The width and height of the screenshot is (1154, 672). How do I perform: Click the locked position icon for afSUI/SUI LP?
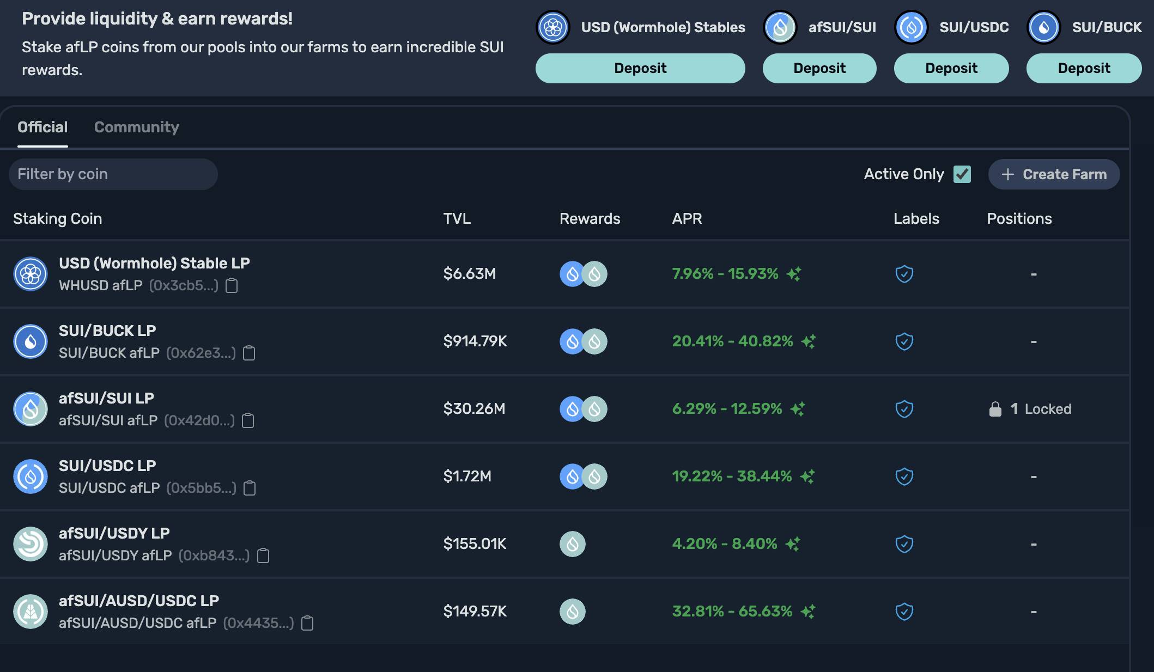pyautogui.click(x=994, y=408)
